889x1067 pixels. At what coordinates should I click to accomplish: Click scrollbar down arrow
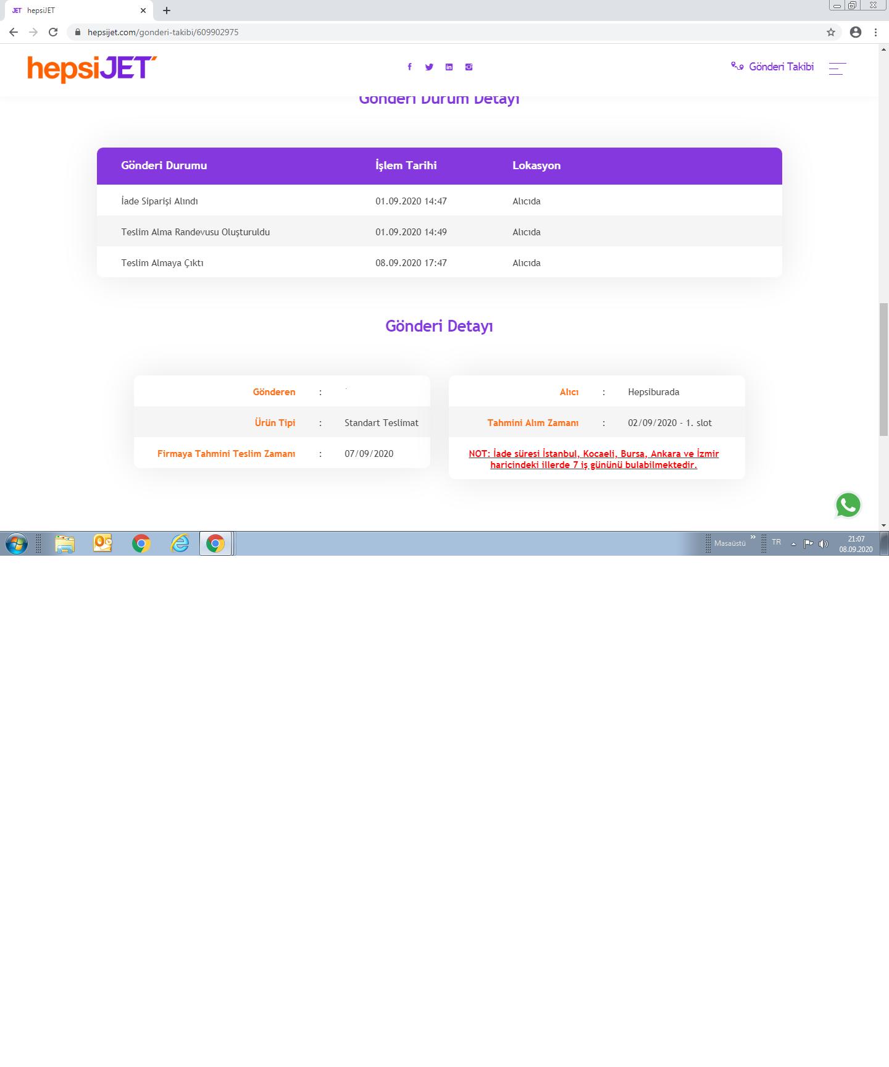(884, 525)
